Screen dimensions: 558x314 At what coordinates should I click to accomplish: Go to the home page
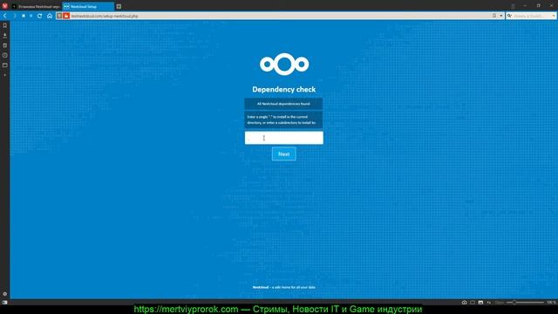[50, 16]
